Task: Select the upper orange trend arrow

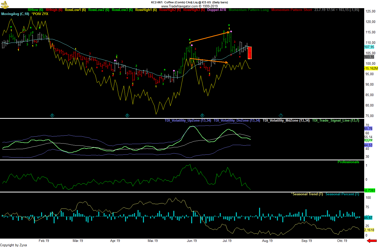Action: 210,37
